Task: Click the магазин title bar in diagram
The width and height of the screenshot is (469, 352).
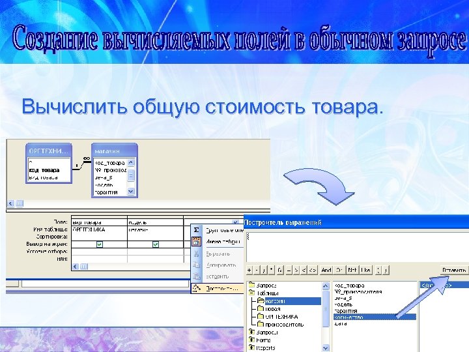Action: (x=115, y=151)
